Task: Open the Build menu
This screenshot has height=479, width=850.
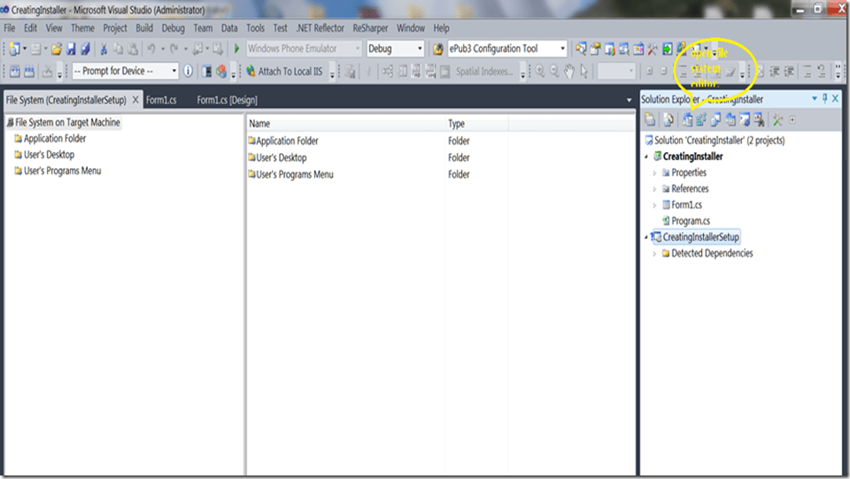Action: pyautogui.click(x=144, y=28)
